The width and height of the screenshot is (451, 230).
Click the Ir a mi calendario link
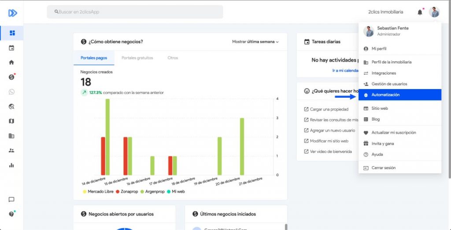pos(345,70)
